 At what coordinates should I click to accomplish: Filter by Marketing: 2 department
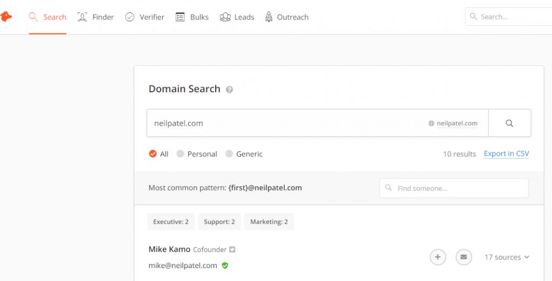point(268,222)
